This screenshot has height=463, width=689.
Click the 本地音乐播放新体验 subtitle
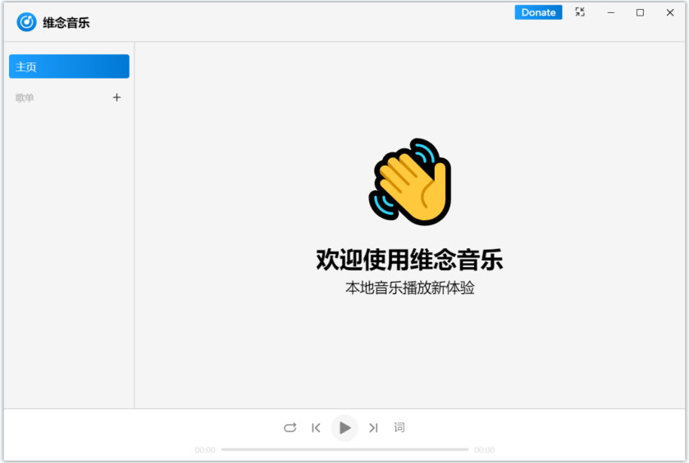pyautogui.click(x=409, y=288)
